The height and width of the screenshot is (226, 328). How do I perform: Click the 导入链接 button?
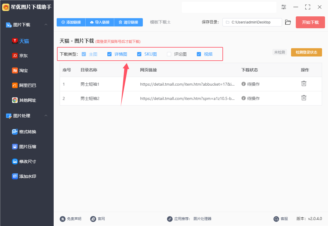click(x=100, y=22)
